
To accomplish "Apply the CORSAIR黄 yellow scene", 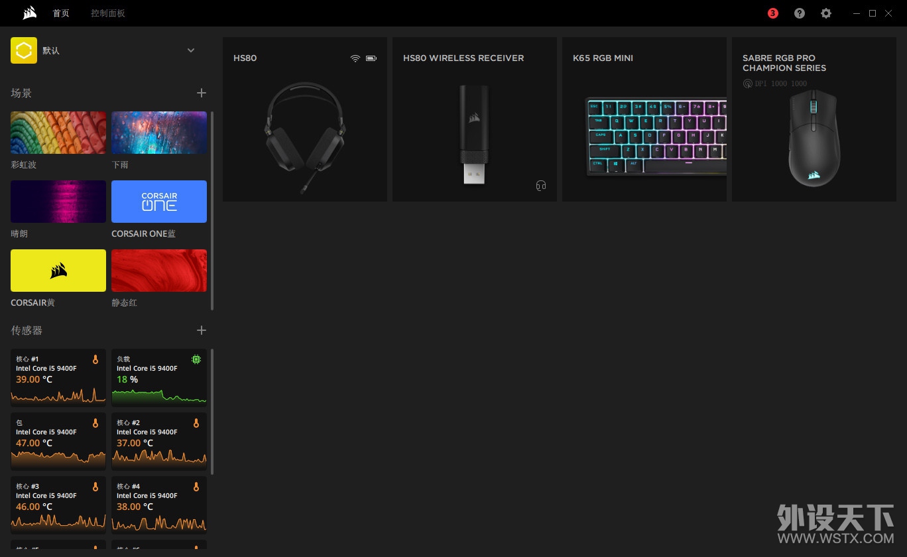I will [58, 271].
